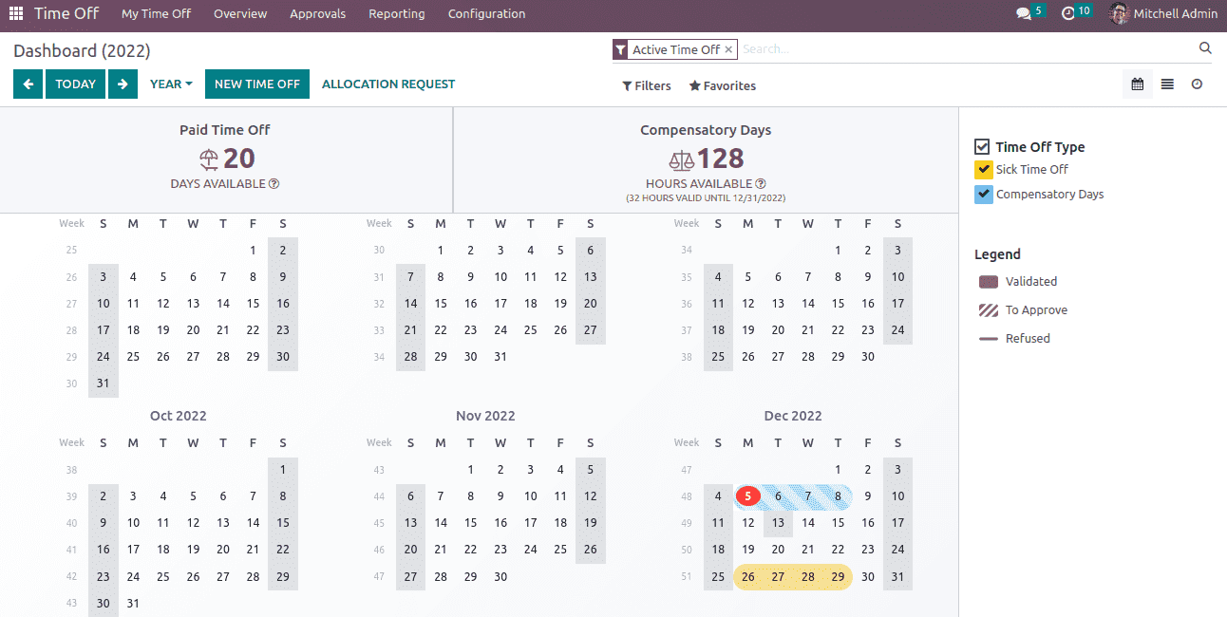Viewport: 1227px width, 617px height.
Task: Open the Approvals menu
Action: coord(318,14)
